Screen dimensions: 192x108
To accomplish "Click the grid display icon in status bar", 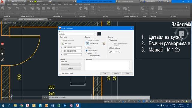I will [x=112, y=101].
